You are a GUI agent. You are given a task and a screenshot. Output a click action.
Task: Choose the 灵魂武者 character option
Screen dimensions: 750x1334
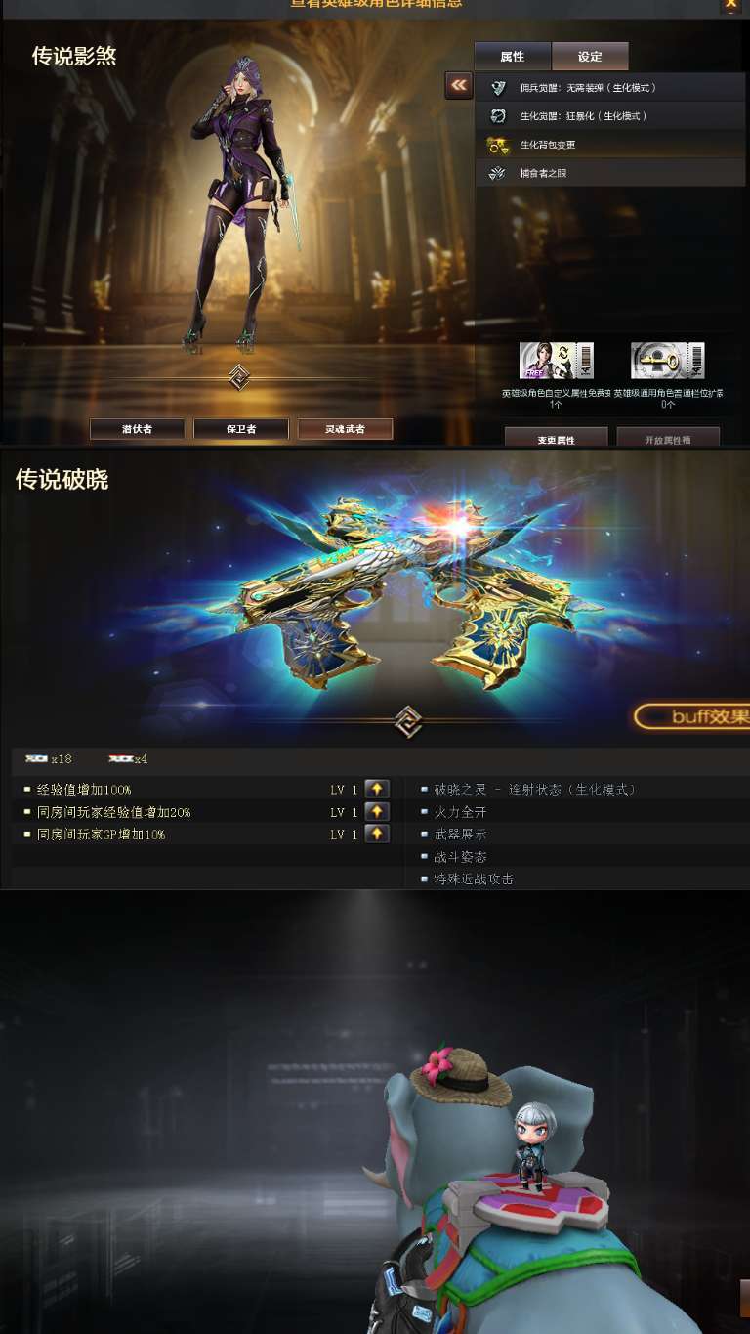point(346,429)
